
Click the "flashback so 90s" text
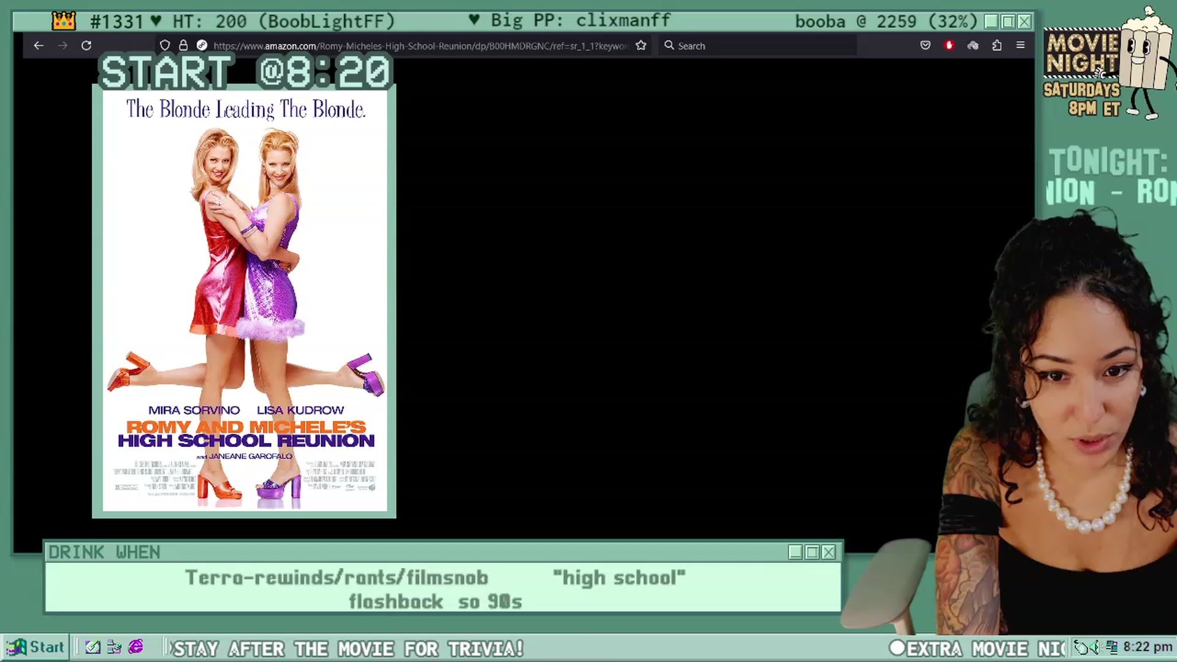435,602
